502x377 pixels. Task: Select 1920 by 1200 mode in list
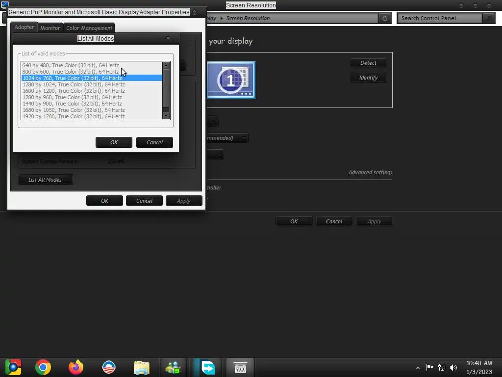click(92, 116)
